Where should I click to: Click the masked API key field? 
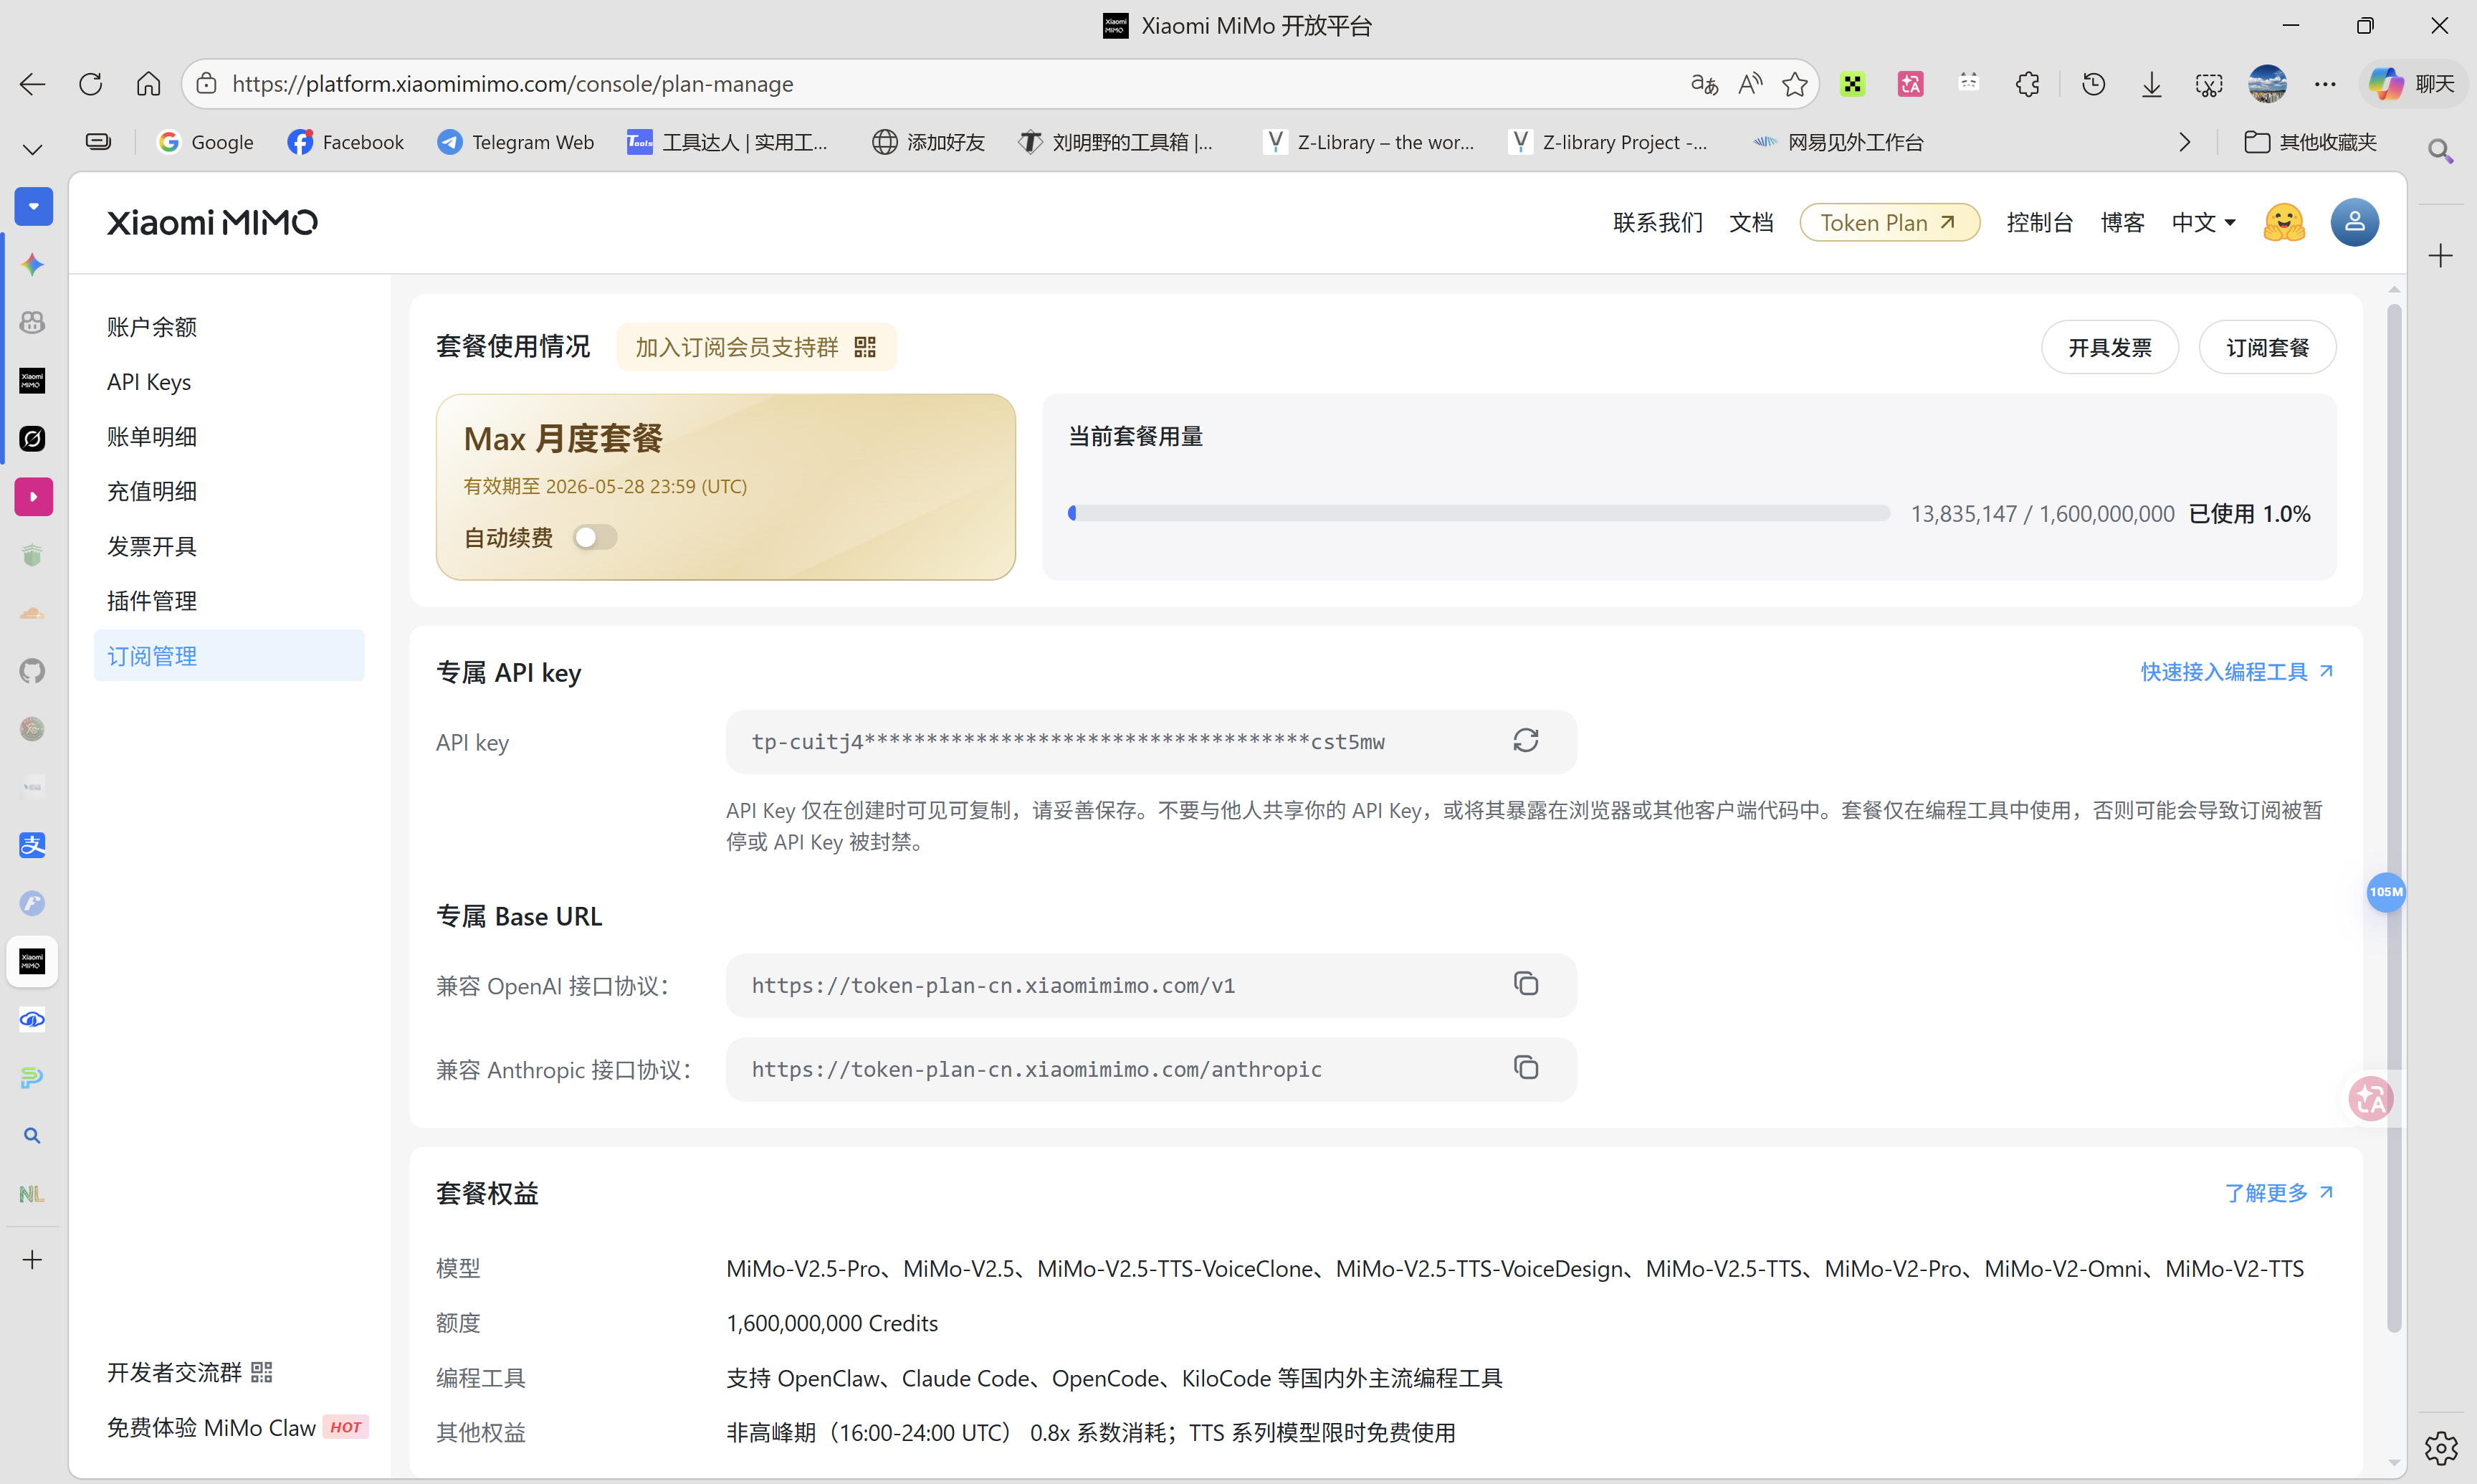[1150, 742]
